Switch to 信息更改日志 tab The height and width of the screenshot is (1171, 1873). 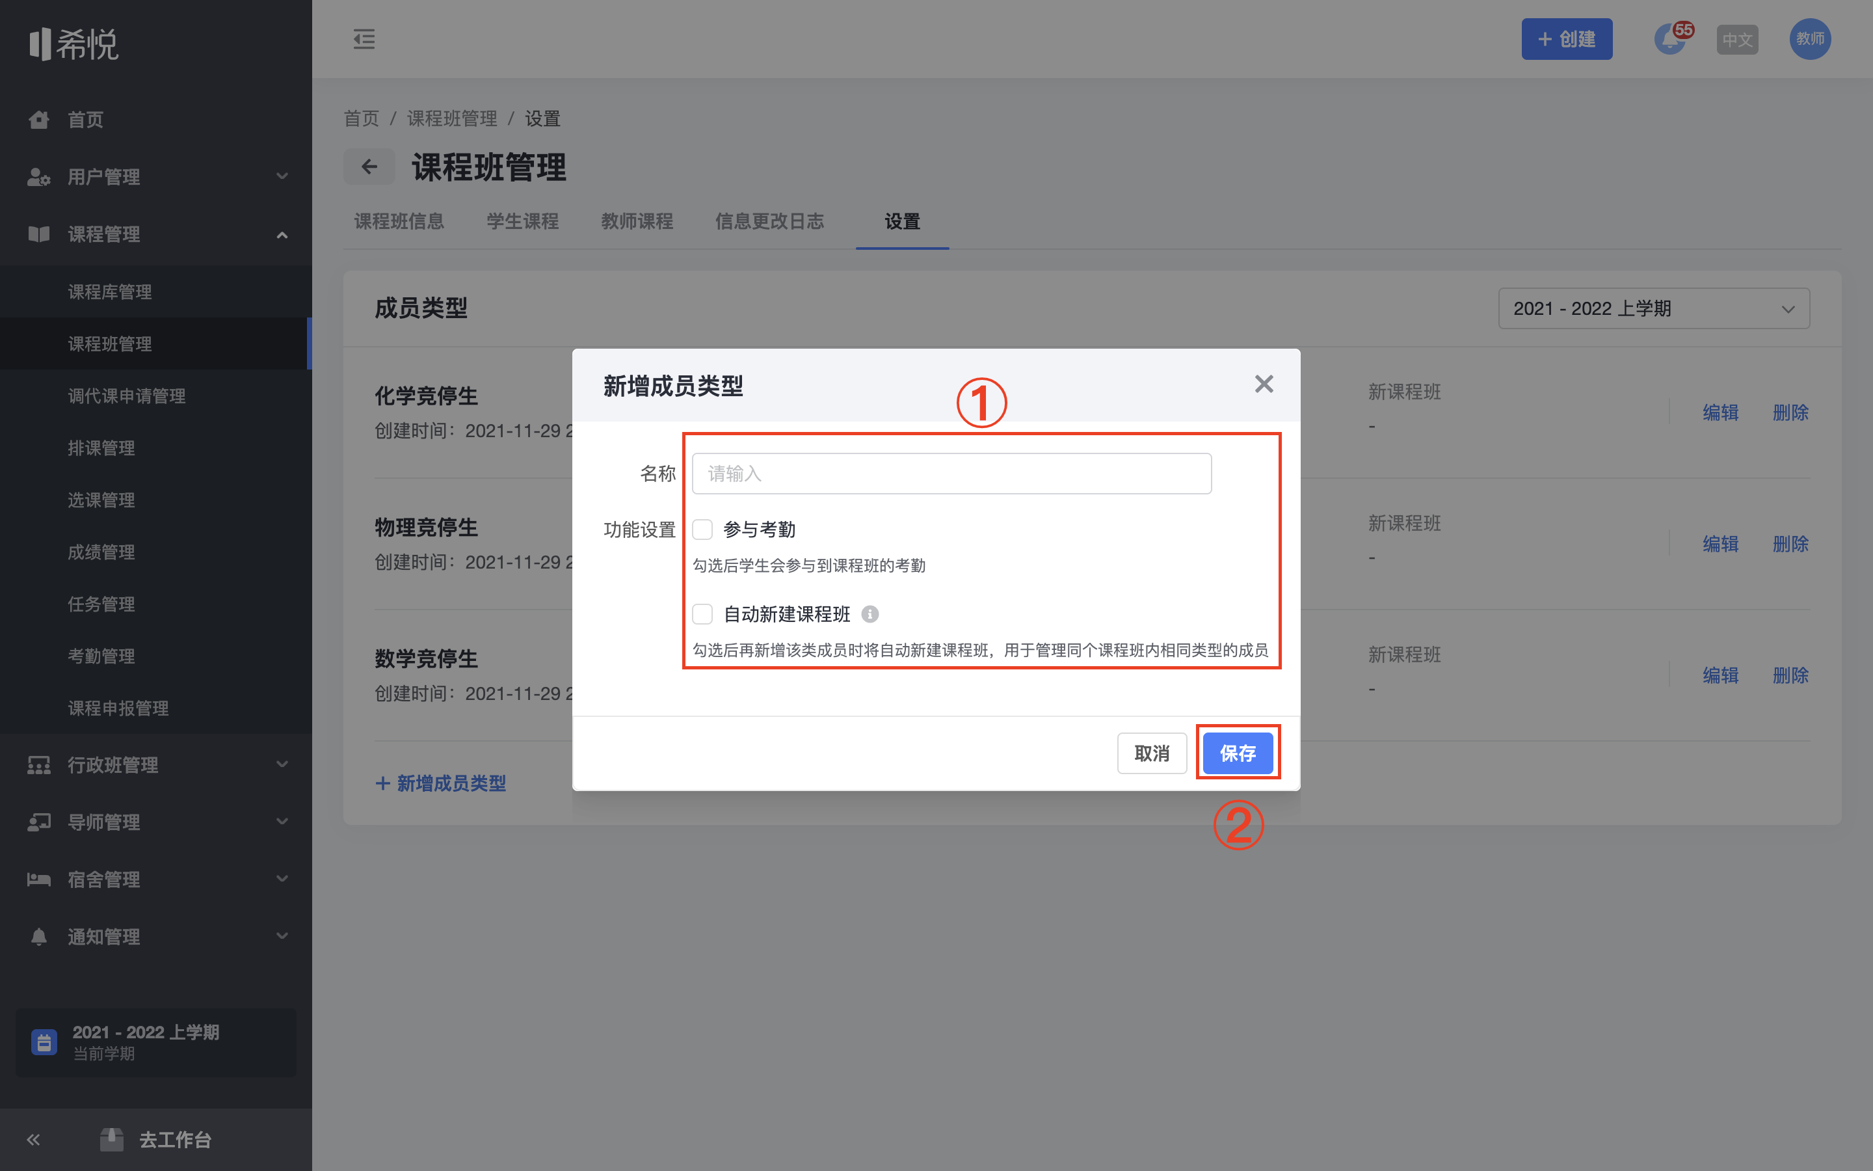click(769, 221)
